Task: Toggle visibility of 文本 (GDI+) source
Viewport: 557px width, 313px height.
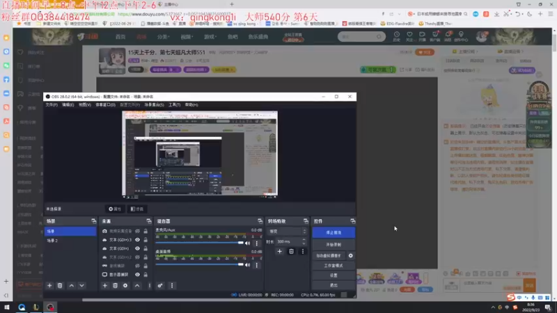Action: coord(137,248)
